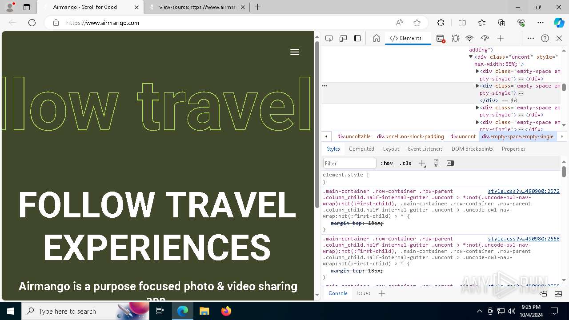Select the div.uncont breadcrumb
The image size is (569, 320).
pos(463,136)
